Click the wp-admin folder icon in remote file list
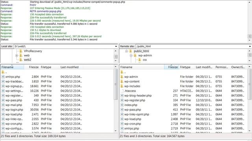 point(122,77)
